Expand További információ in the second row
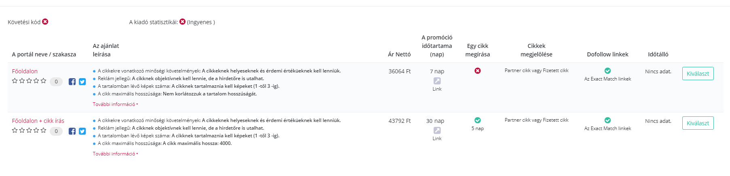The height and width of the screenshot is (176, 730). click(x=115, y=154)
